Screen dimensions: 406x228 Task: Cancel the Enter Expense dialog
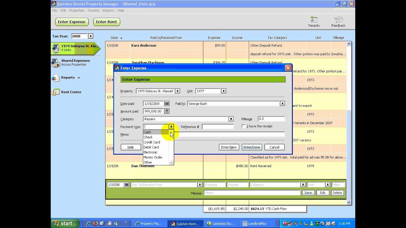tap(274, 147)
